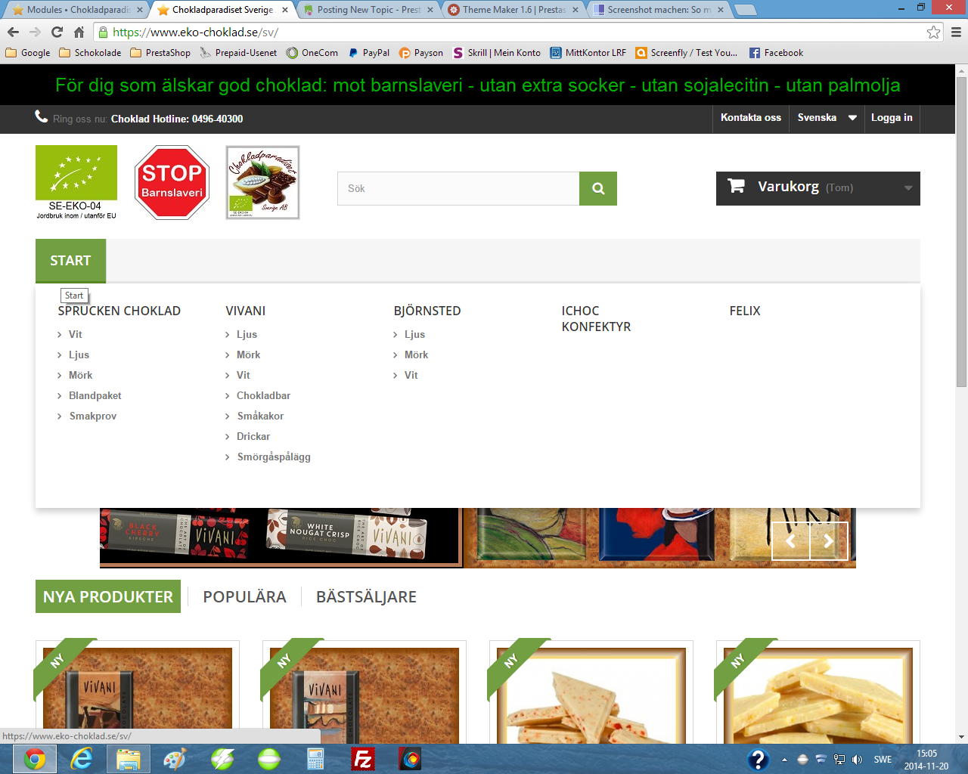Switch to the Screenshot machen tab
This screenshot has height=774, width=968.
(659, 10)
